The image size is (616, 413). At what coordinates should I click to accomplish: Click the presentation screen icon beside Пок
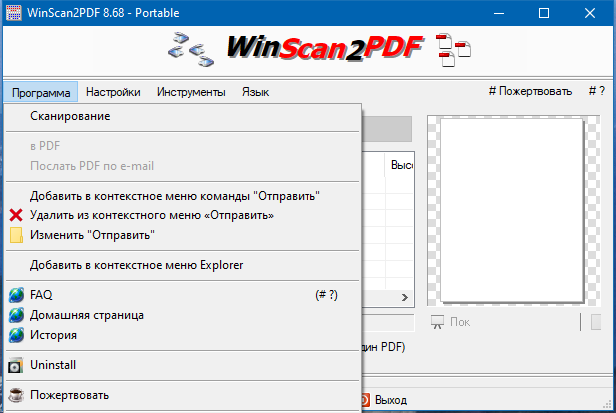coord(437,322)
